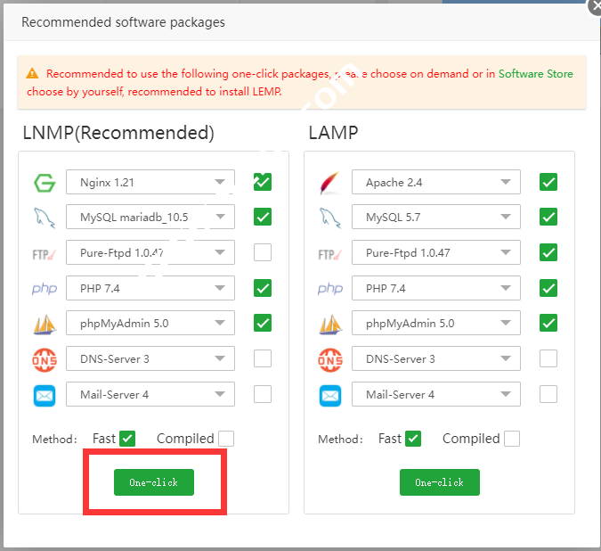601x551 pixels.
Task: Click the PHP logo in LNMP column
Action: click(x=45, y=289)
